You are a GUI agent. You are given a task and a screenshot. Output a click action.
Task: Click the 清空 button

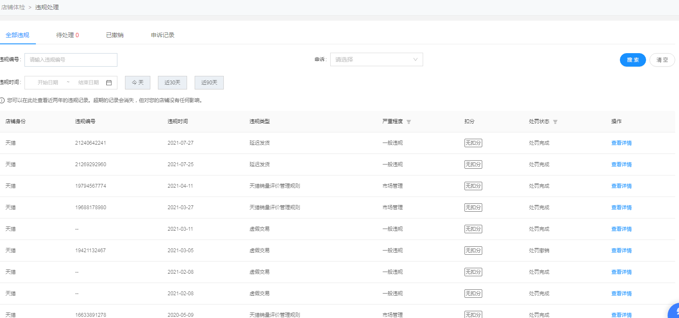pos(662,60)
